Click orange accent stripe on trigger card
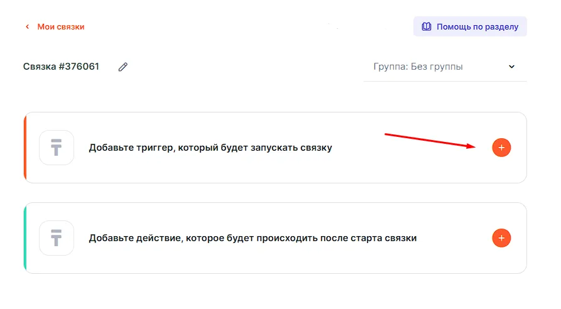Viewport: 561px width, 309px height. click(25, 148)
